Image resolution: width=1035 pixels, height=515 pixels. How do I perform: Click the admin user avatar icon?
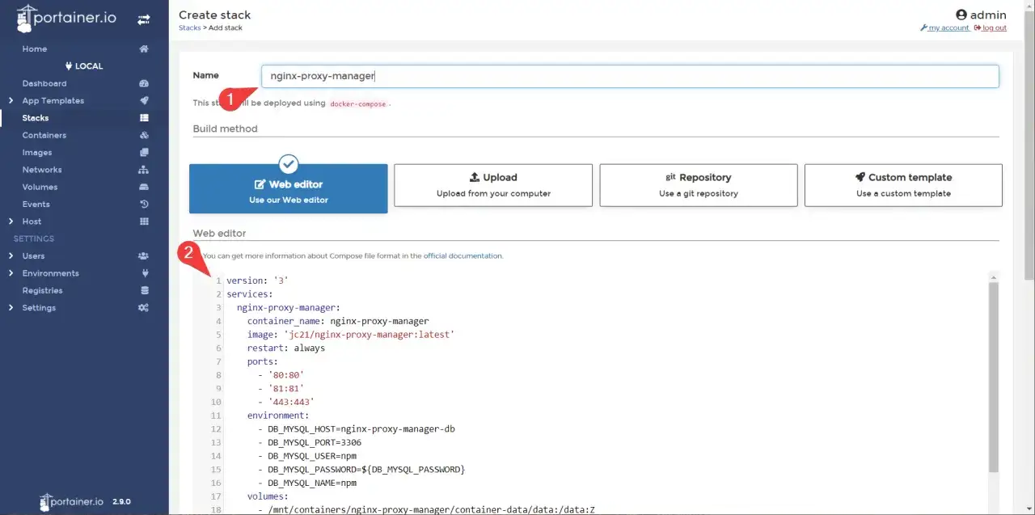(961, 15)
